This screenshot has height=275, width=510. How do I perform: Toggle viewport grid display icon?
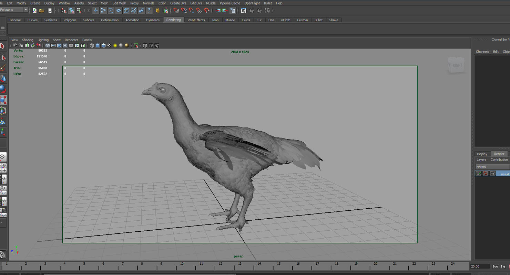click(48, 45)
